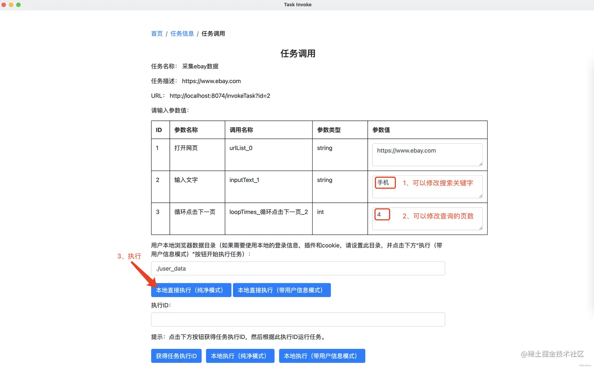Open the 任务信息 breadcrumb link
594x368 pixels.
182,34
